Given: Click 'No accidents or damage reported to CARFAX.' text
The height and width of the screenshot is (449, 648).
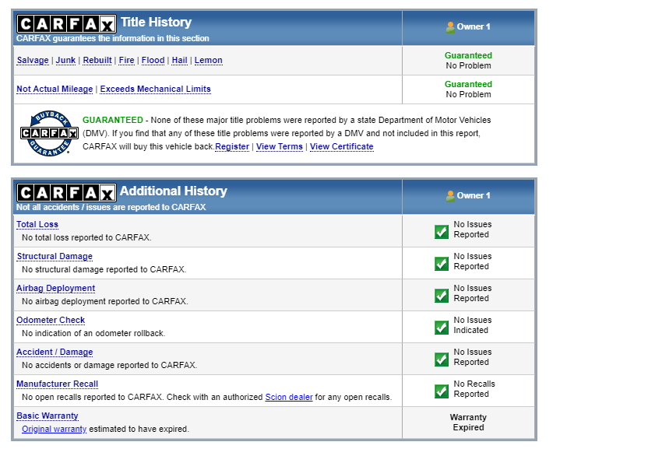Looking at the screenshot, I should click(x=110, y=365).
